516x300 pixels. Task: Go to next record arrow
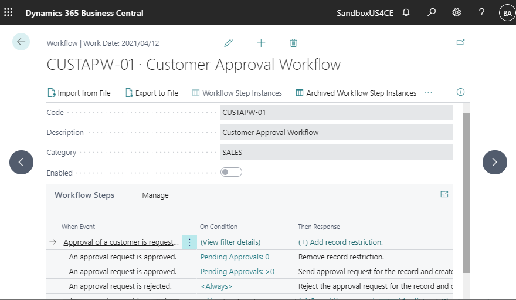(495, 162)
